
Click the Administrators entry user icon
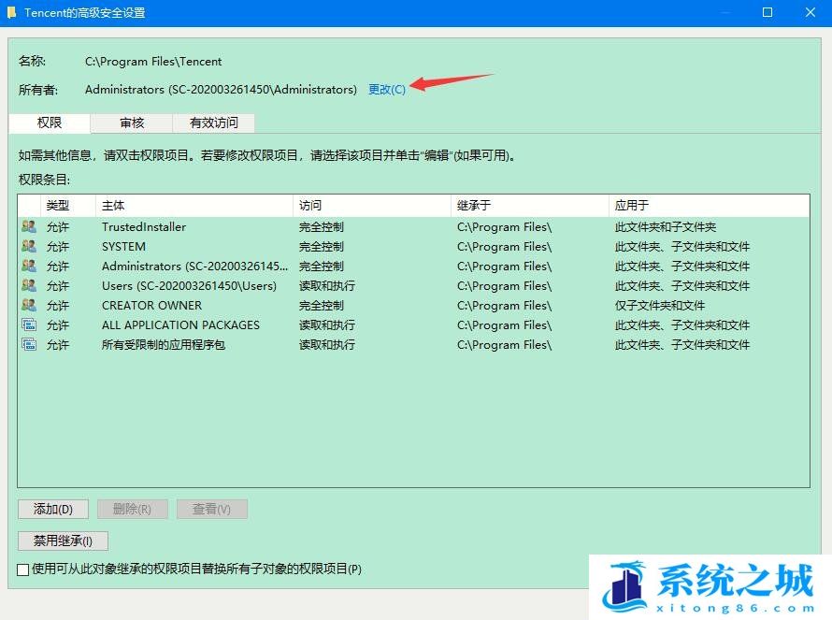pyautogui.click(x=29, y=266)
